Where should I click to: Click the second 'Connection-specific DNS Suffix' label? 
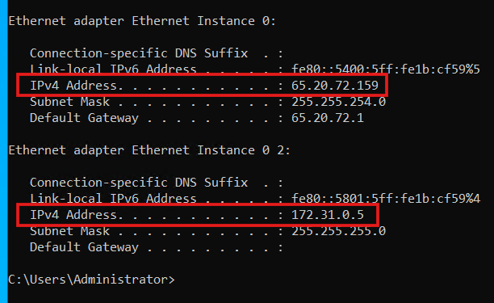point(139,183)
